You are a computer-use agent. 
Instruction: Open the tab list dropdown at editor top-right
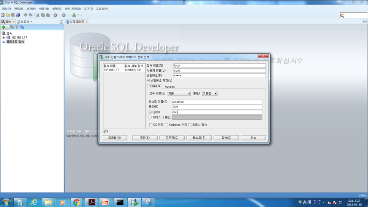tap(365, 21)
